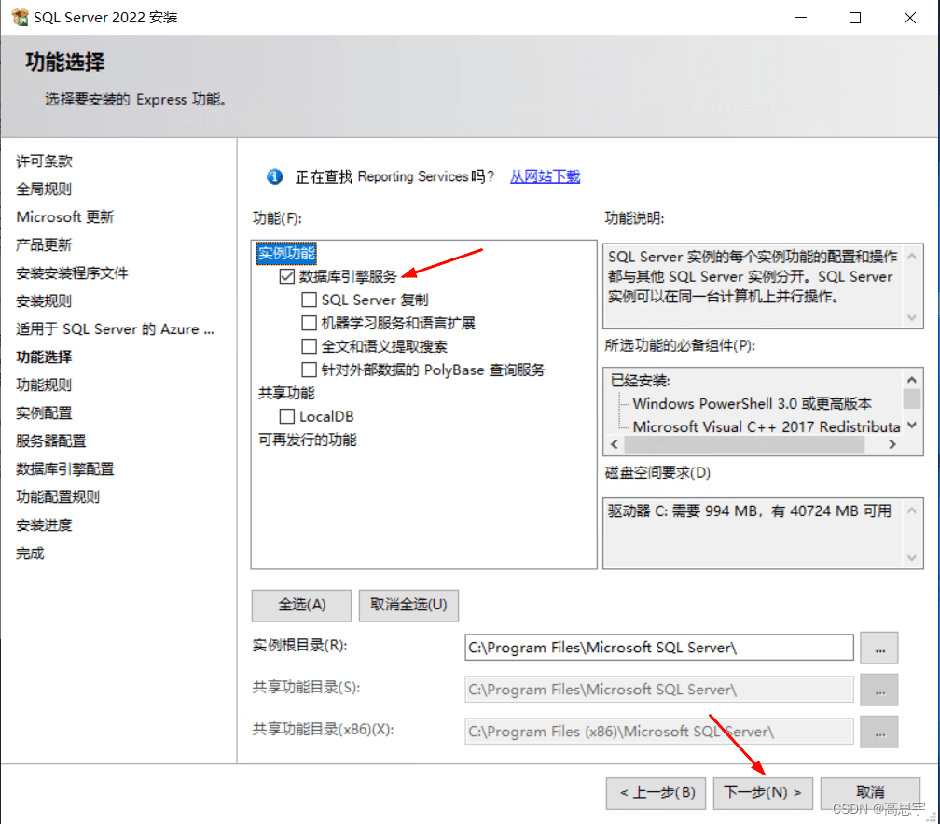Click scroll-down arrow in 功能说明 box
Viewport: 940px width, 824px height.
tap(912, 318)
